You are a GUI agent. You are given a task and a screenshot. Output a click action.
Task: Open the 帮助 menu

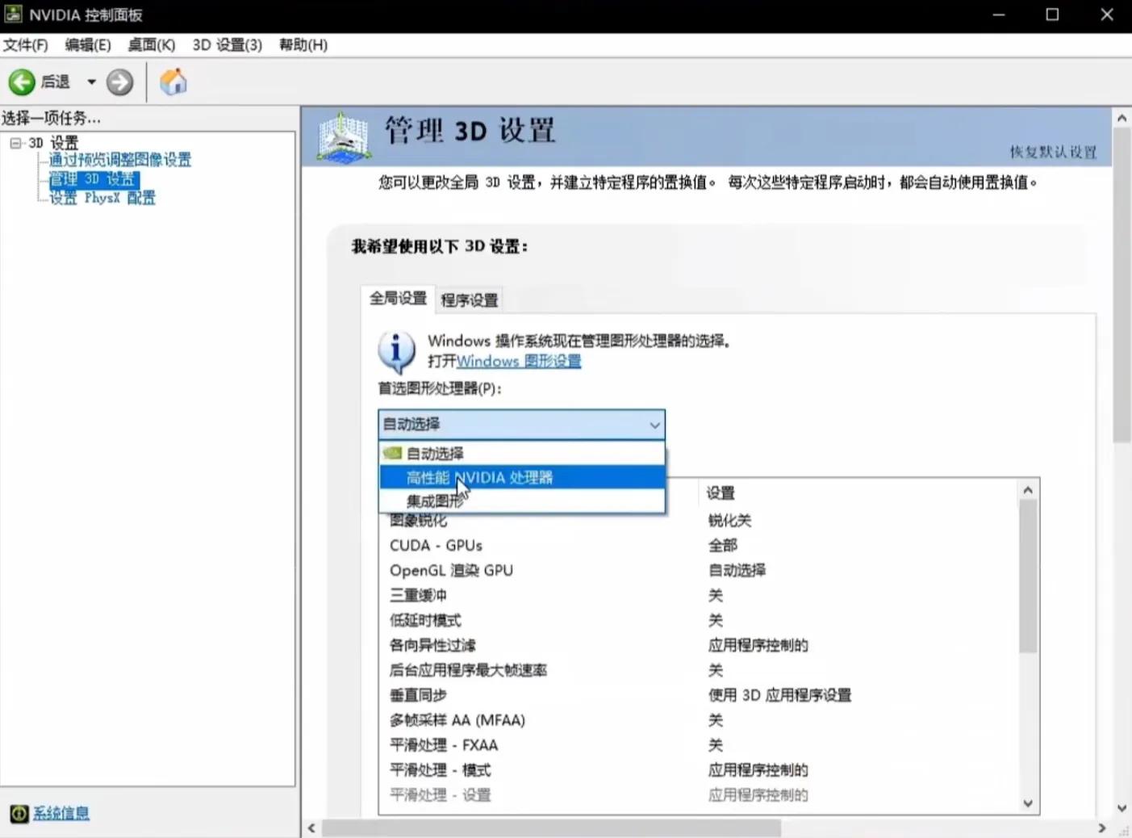point(303,45)
